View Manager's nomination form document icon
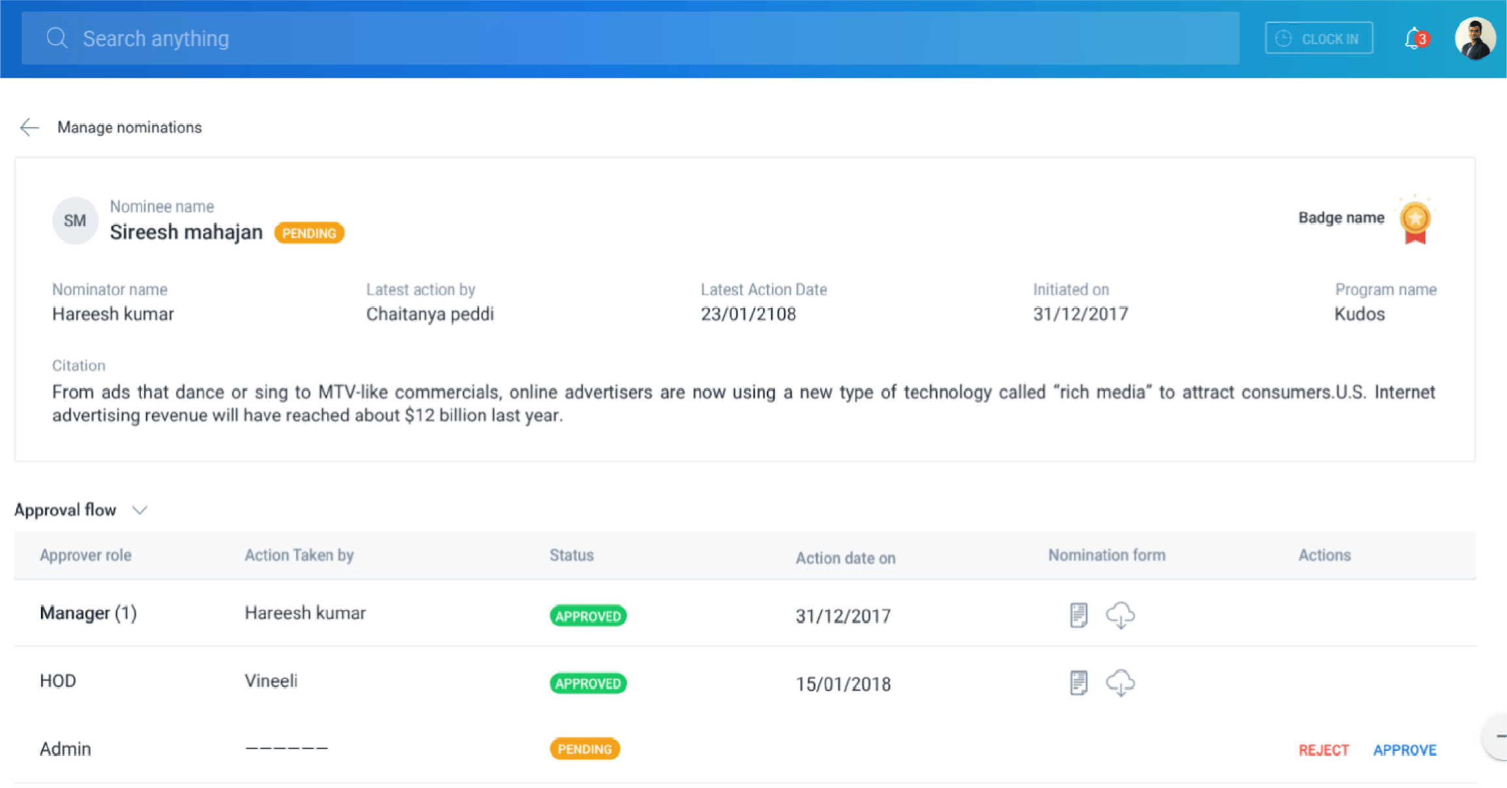This screenshot has height=788, width=1507. coord(1078,614)
